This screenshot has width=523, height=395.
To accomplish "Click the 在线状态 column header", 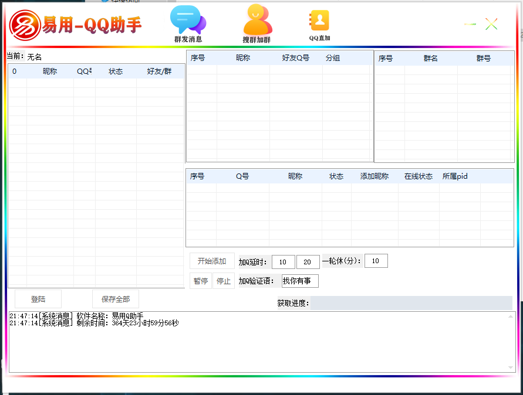I will click(x=419, y=176).
